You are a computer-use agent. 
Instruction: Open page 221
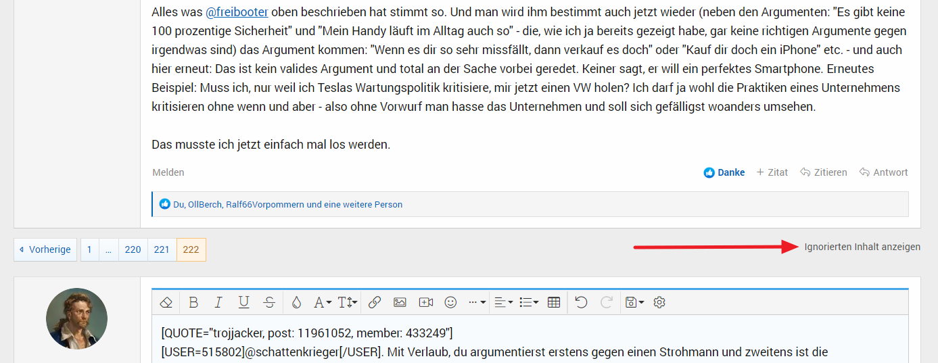click(x=162, y=249)
